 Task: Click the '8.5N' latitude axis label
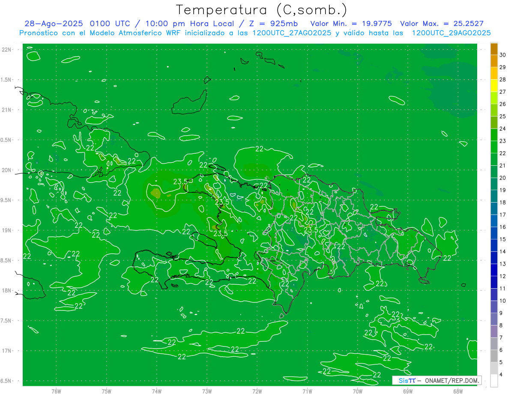pyautogui.click(x=6, y=260)
